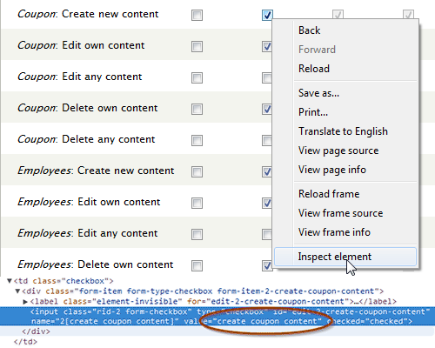Expand the label element-invisible node
The width and height of the screenshot is (435, 348).
25,302
